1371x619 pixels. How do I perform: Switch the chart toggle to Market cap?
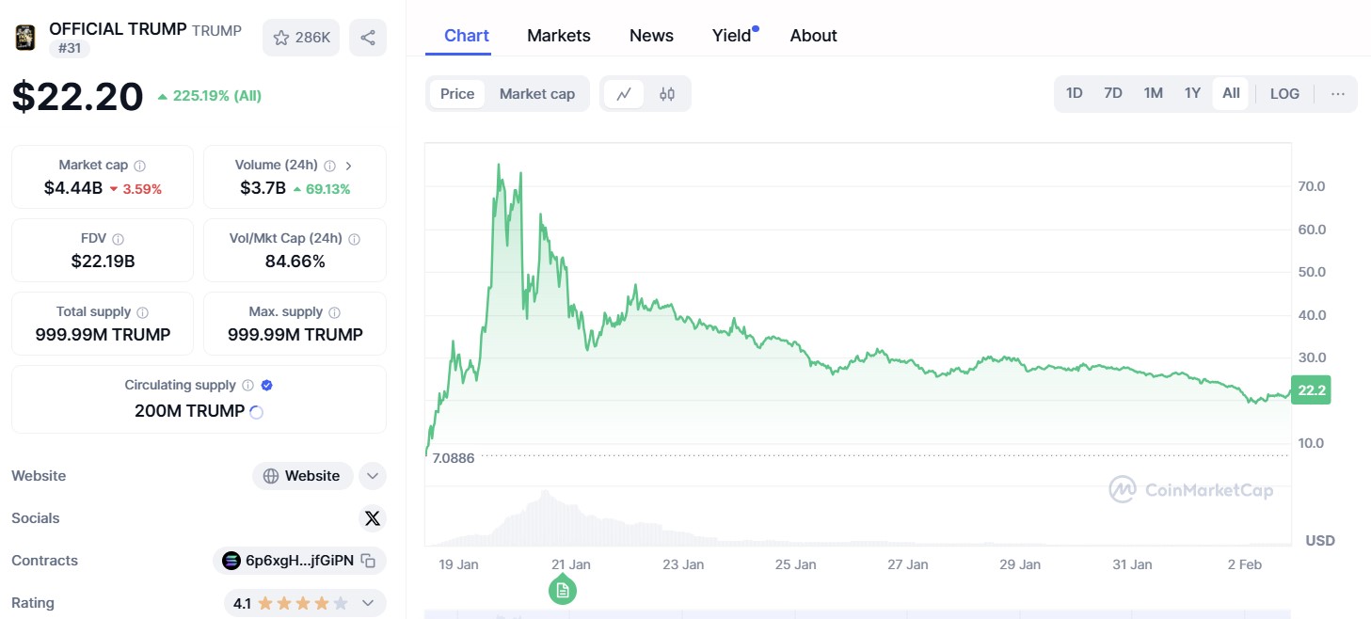point(536,93)
